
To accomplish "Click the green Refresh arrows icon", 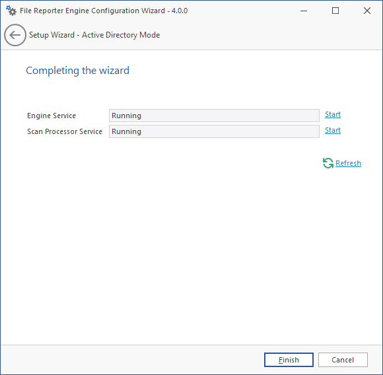I will (x=328, y=163).
